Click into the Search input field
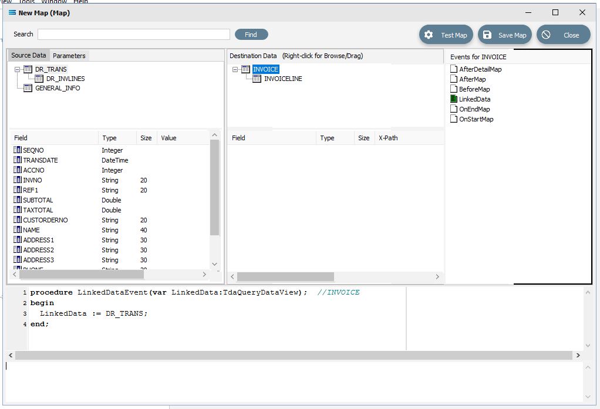The height and width of the screenshot is (409, 600). 133,35
